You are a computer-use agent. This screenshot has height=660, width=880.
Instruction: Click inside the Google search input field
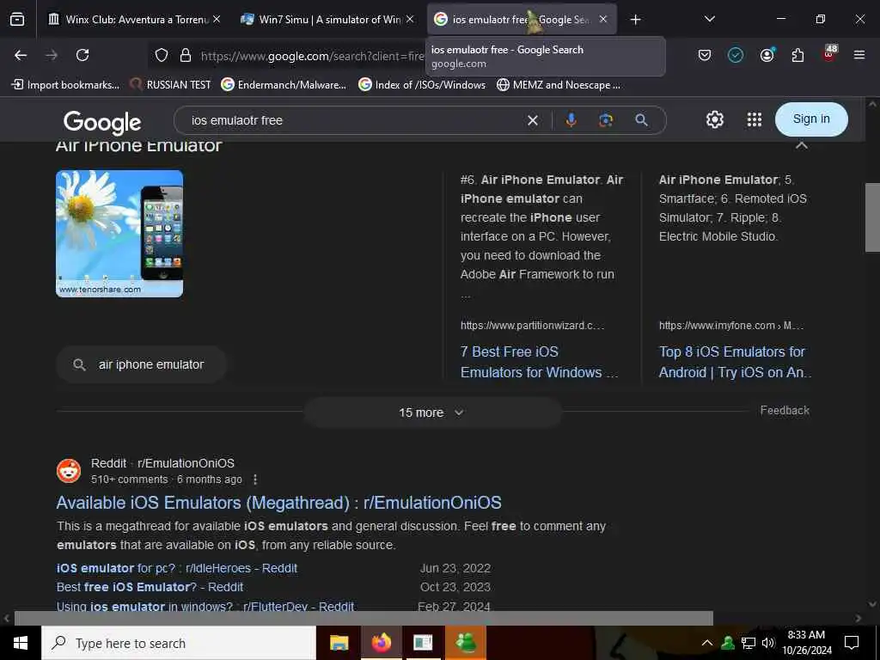coord(353,120)
